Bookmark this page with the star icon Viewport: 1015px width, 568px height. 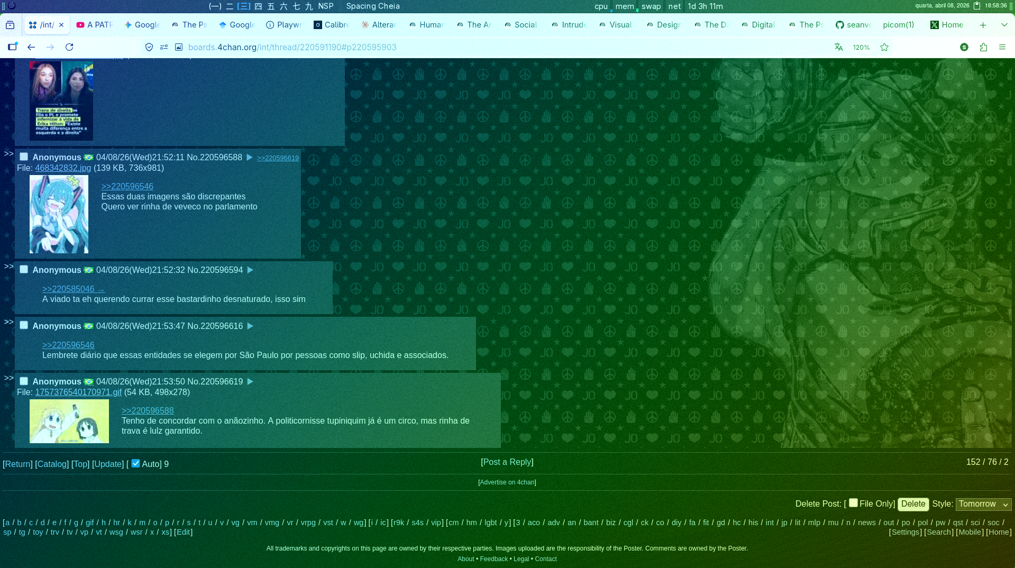884,47
